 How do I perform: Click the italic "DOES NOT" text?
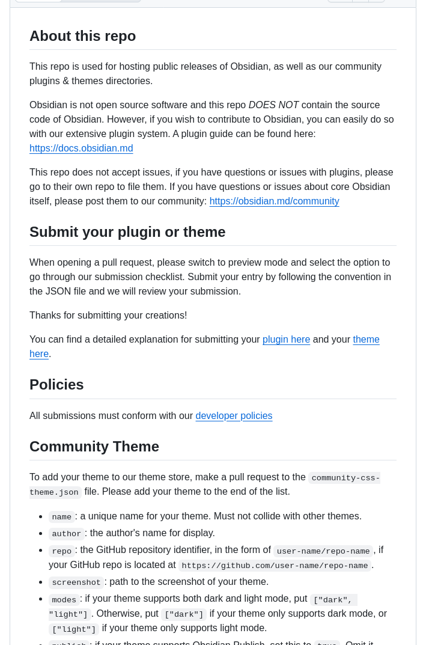point(273,105)
